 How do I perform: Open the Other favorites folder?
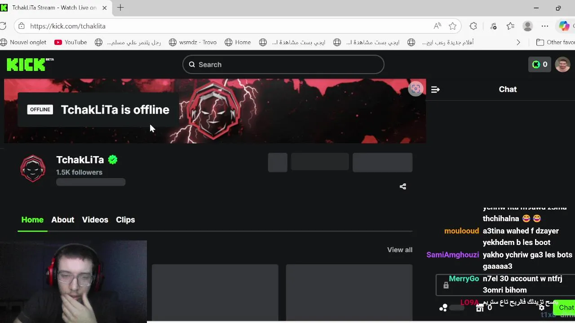click(555, 42)
